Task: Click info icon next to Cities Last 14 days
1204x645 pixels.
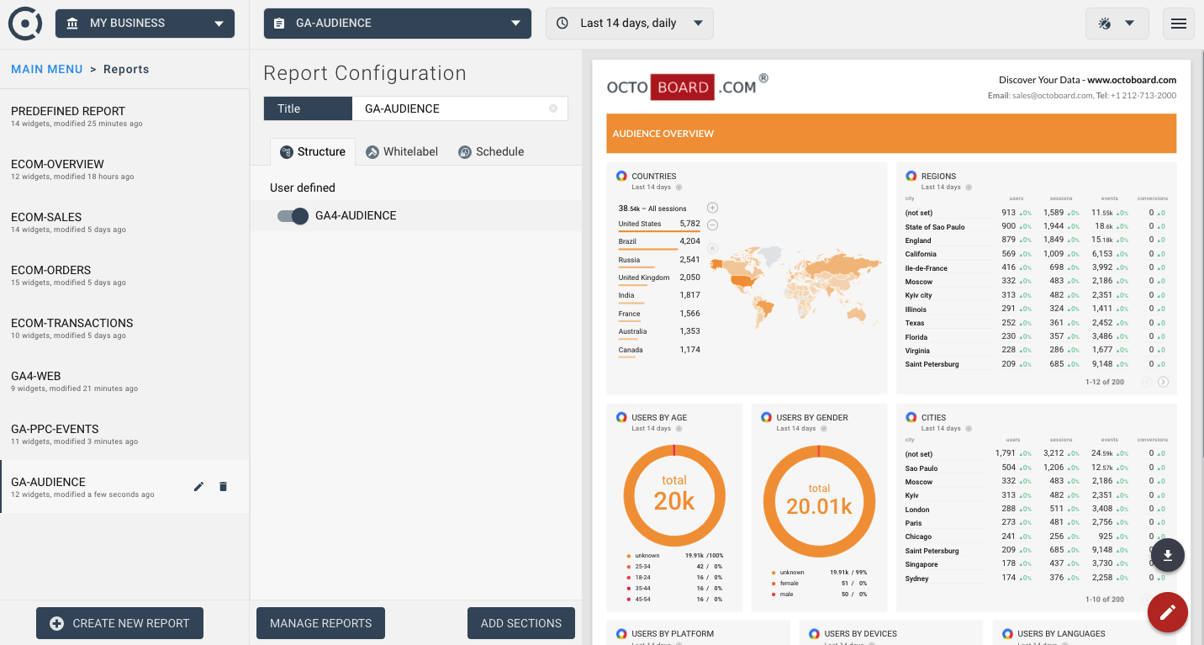Action: click(x=969, y=429)
